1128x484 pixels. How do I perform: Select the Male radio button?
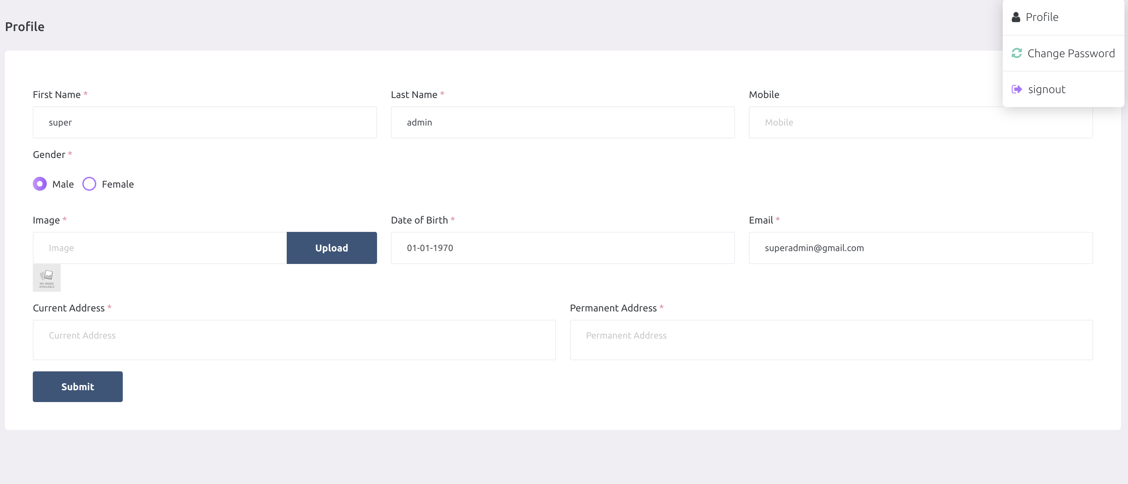click(x=40, y=184)
